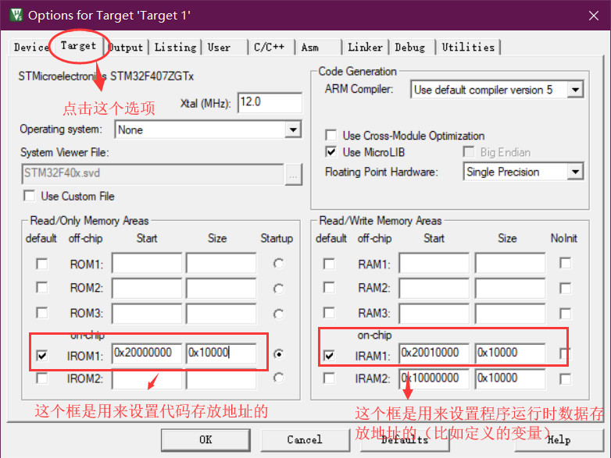Confirm settings with the OK button
The width and height of the screenshot is (611, 458).
[x=205, y=440]
